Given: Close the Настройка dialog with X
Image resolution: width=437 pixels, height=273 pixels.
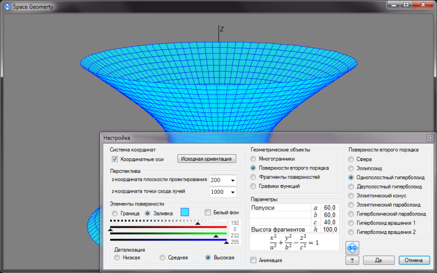Looking at the screenshot, I should pos(429,138).
